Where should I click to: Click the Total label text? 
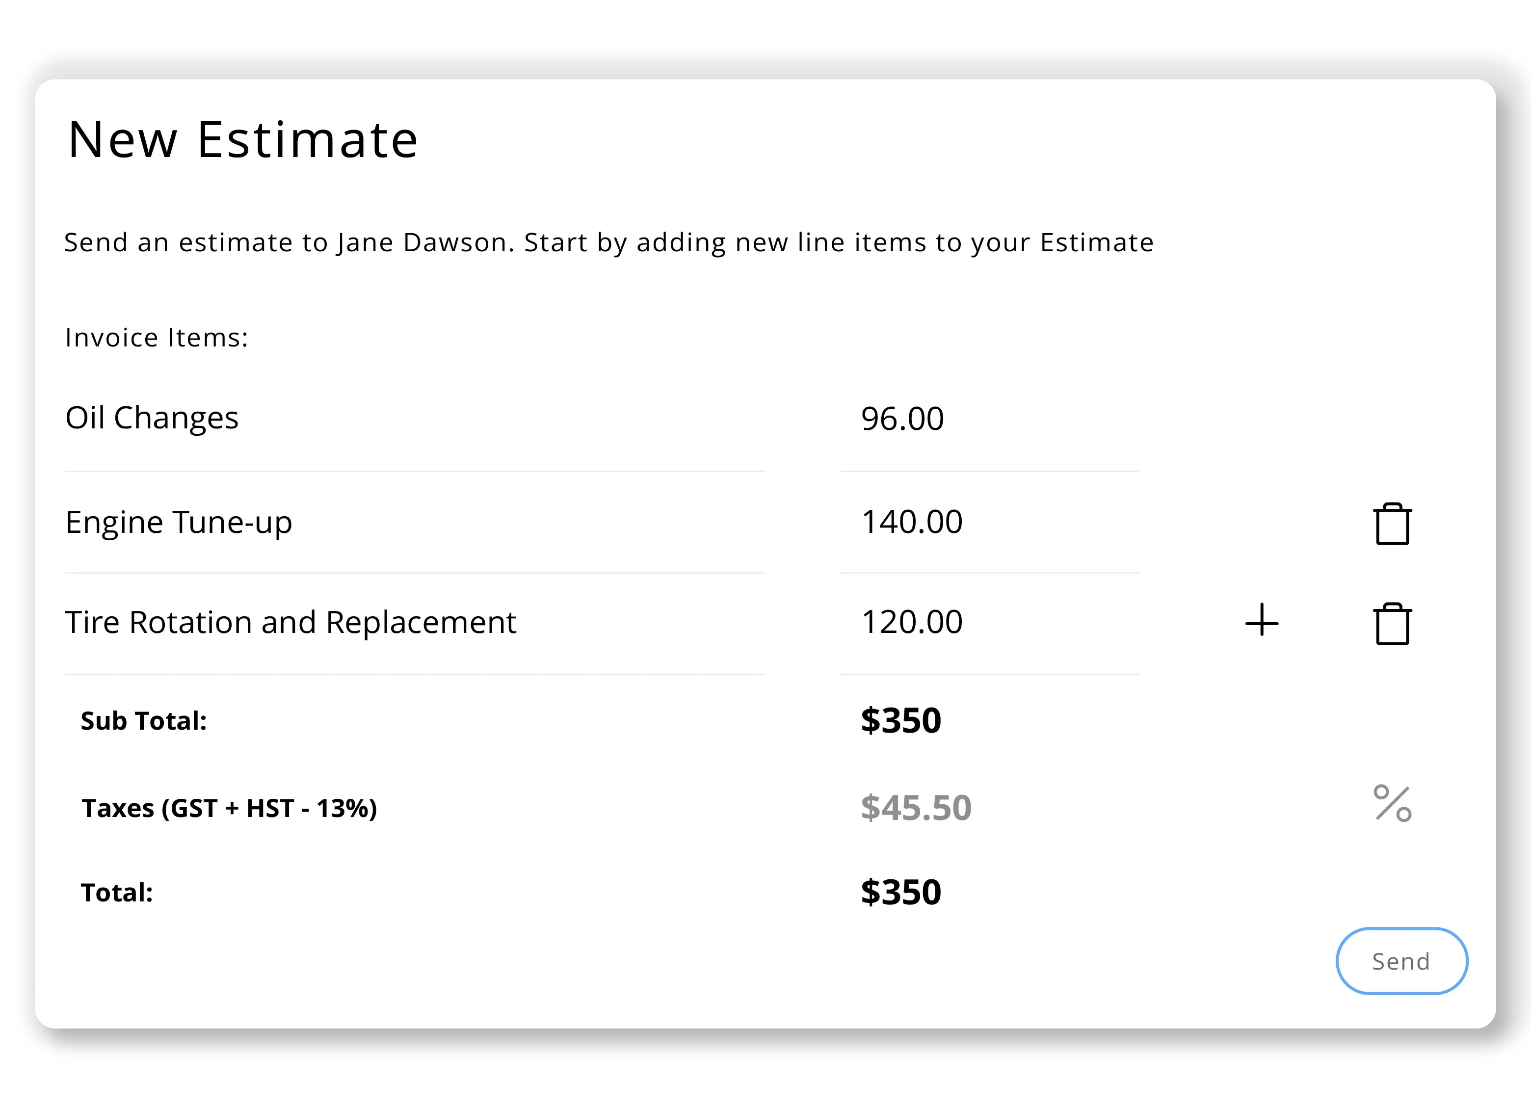(117, 893)
